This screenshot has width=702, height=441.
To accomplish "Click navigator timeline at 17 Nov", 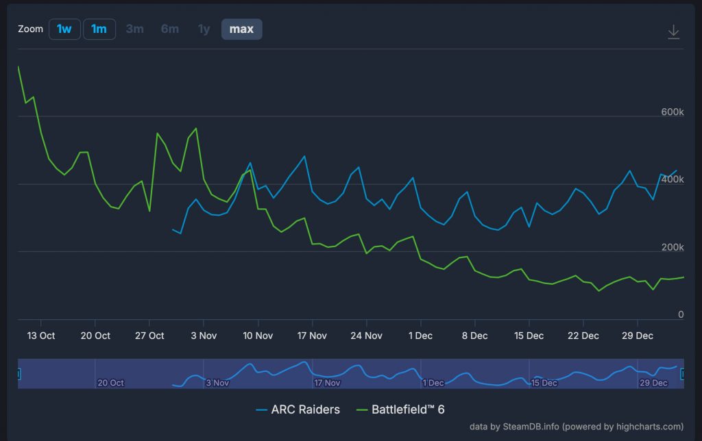I will [x=327, y=383].
